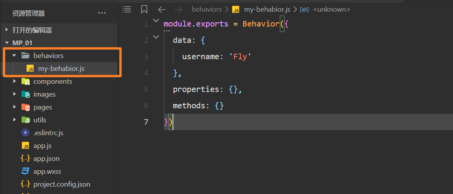Click the JS file icon in breadcrumb
The height and width of the screenshot is (194, 453).
[236, 9]
